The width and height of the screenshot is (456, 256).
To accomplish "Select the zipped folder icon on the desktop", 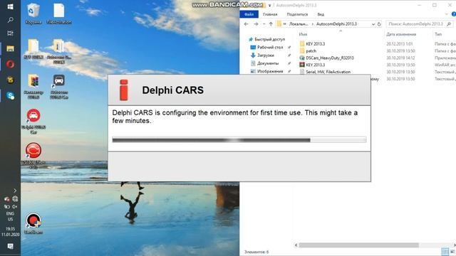I will click(59, 51).
